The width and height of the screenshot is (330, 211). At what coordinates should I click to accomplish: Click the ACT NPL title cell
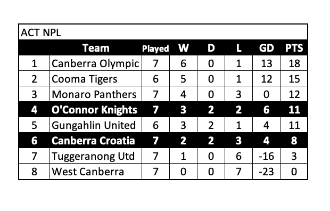163,33
